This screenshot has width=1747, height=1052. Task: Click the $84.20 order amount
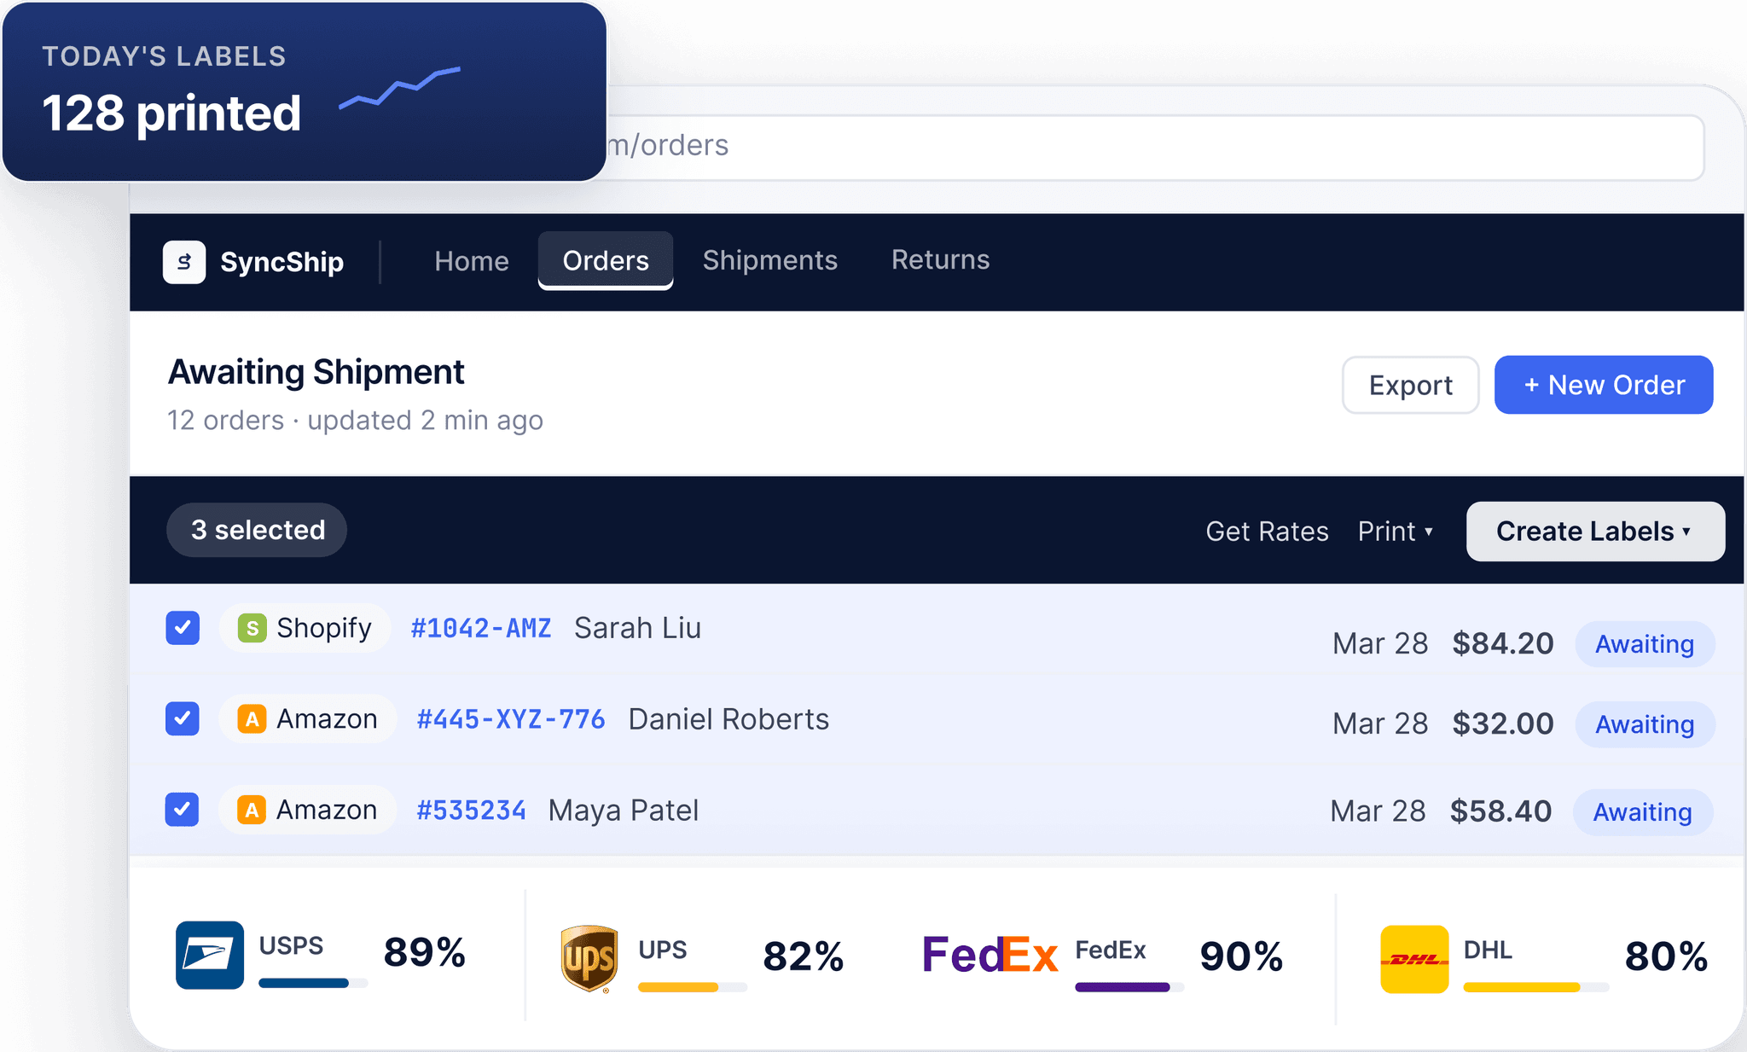[1503, 643]
